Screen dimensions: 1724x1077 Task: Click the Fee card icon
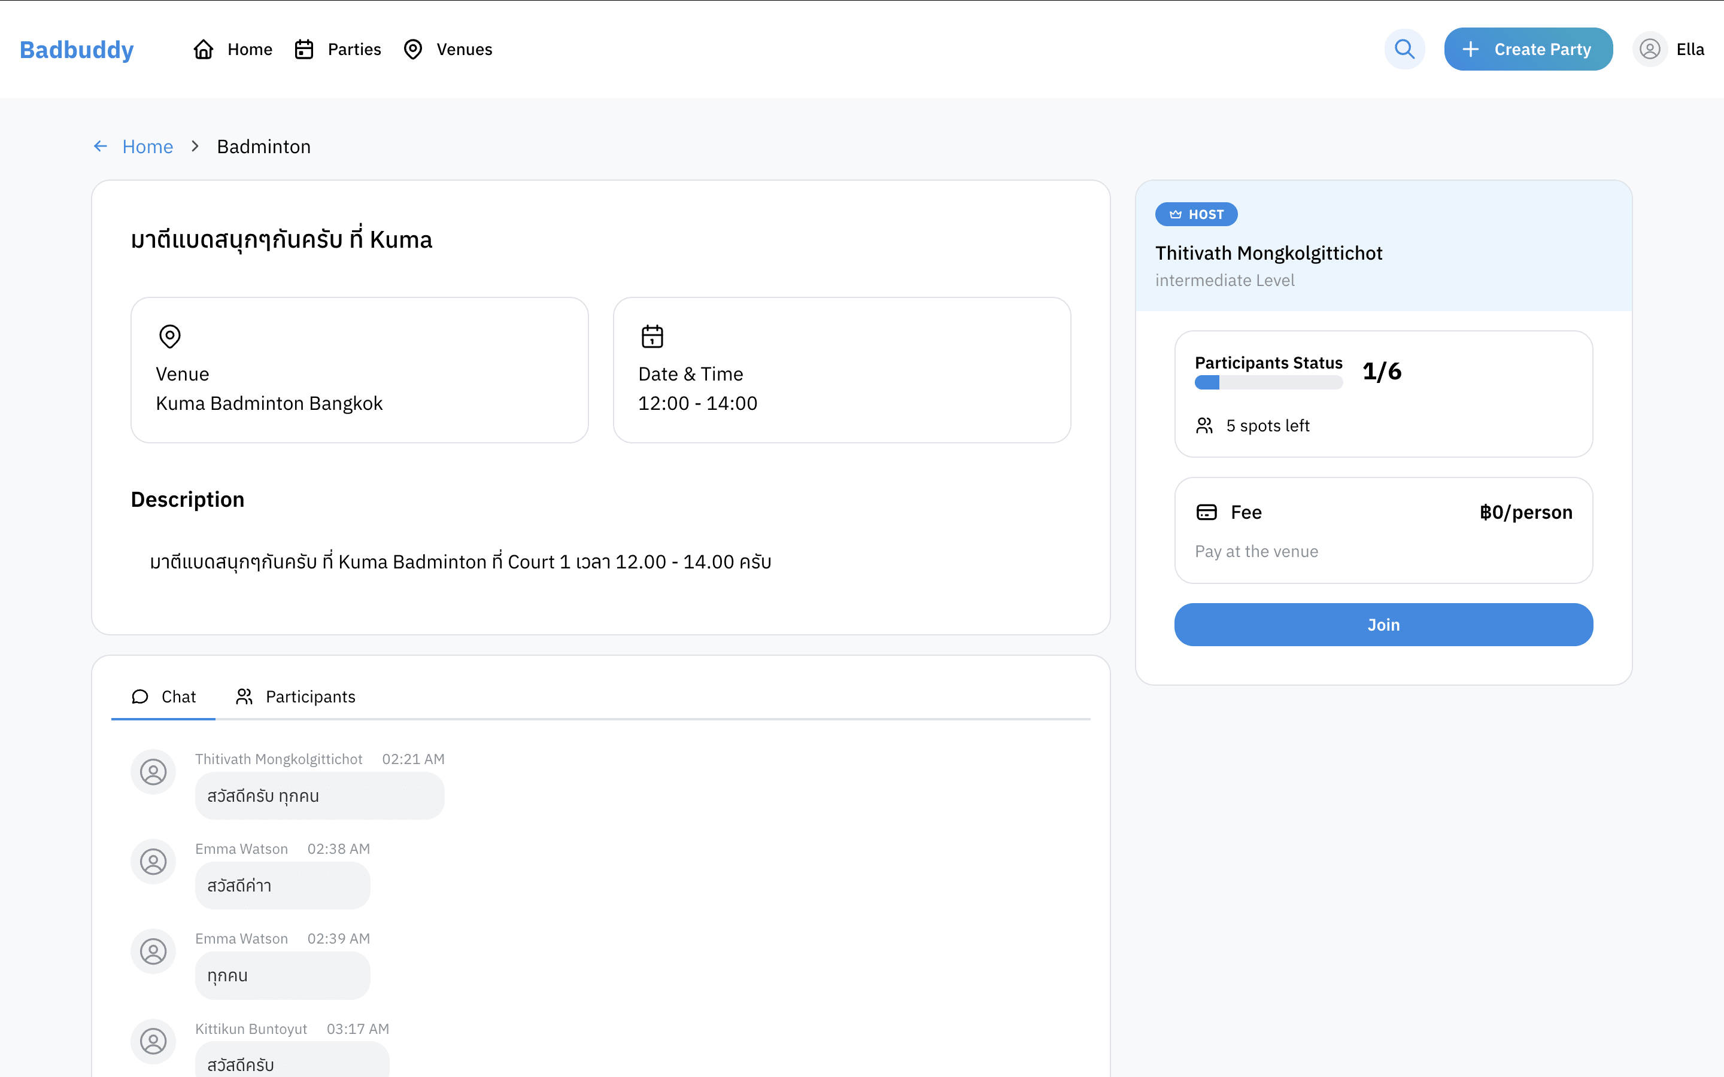(1206, 512)
